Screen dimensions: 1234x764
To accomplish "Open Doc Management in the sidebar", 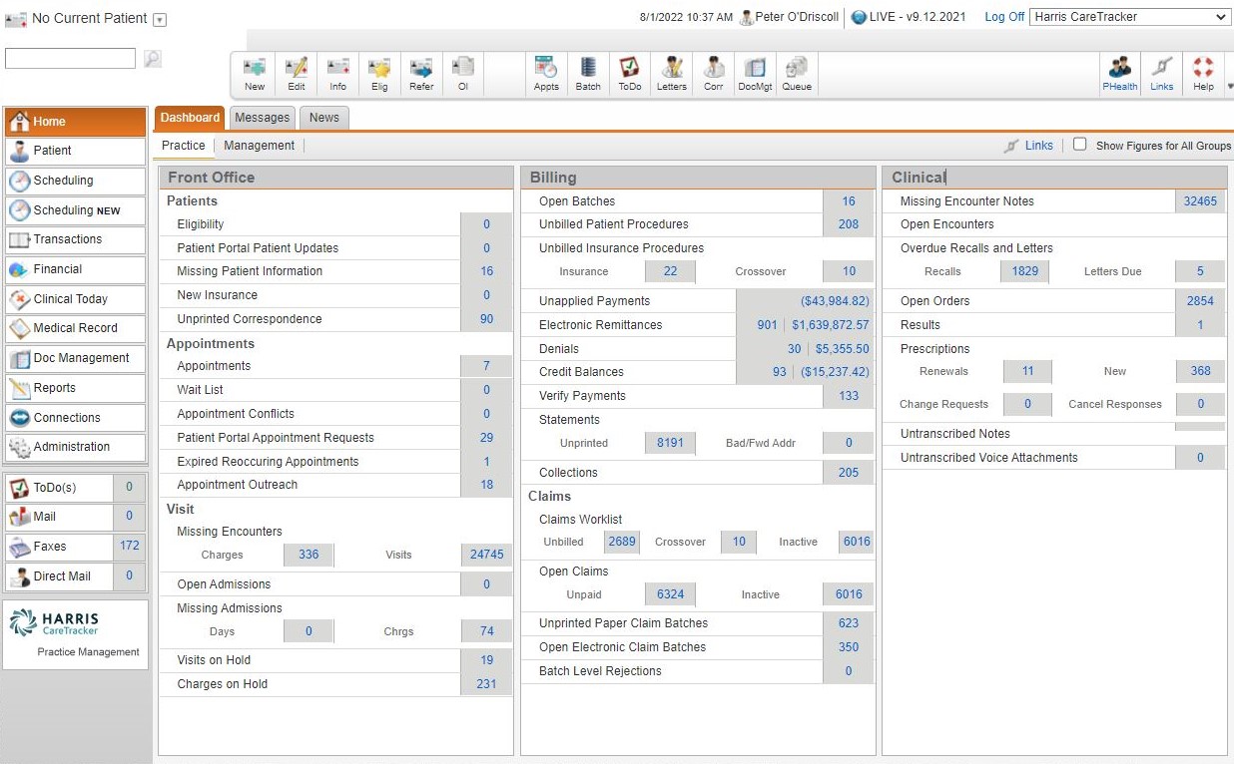I will click(75, 358).
